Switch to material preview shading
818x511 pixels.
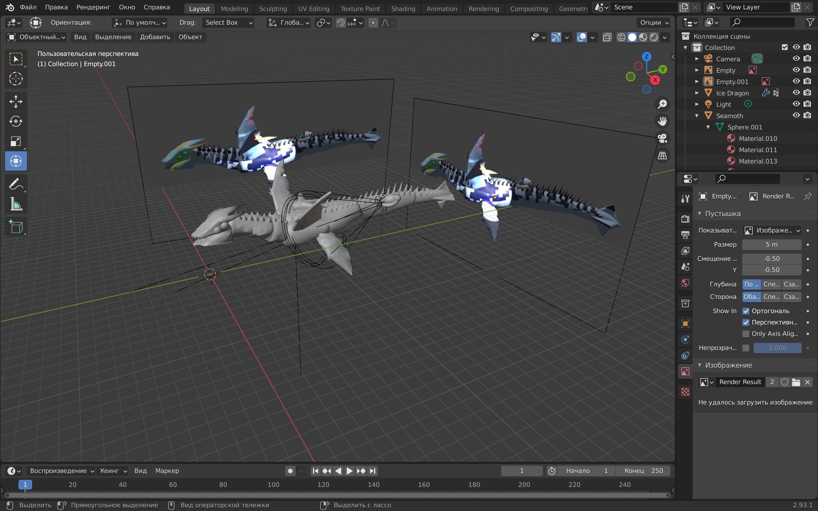coord(643,37)
